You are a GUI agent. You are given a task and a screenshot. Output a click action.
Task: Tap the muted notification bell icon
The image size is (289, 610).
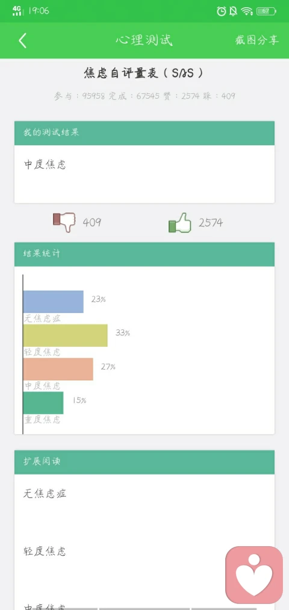coord(234,11)
